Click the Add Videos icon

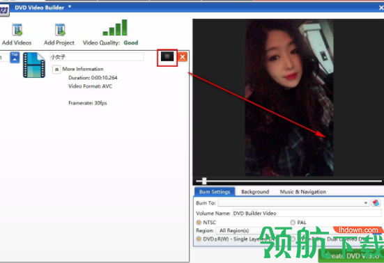pyautogui.click(x=17, y=30)
